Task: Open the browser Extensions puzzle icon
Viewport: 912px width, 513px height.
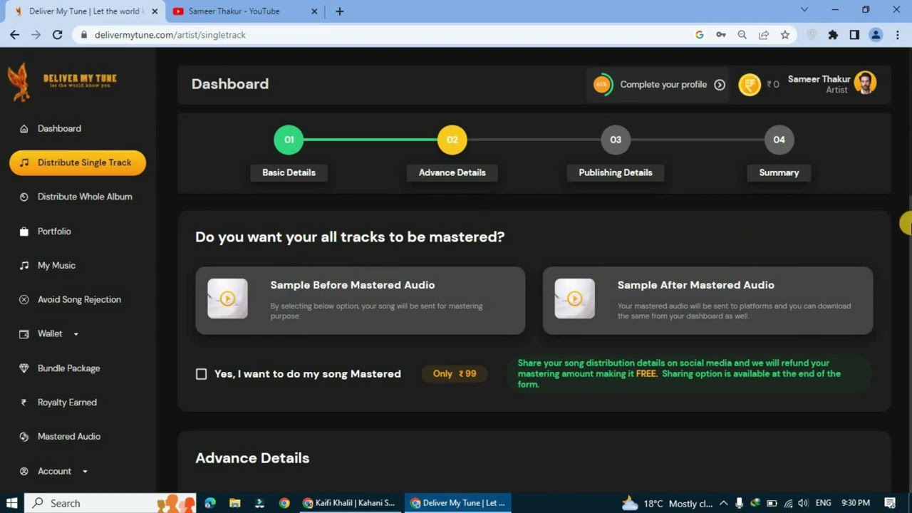Action: coord(833,35)
